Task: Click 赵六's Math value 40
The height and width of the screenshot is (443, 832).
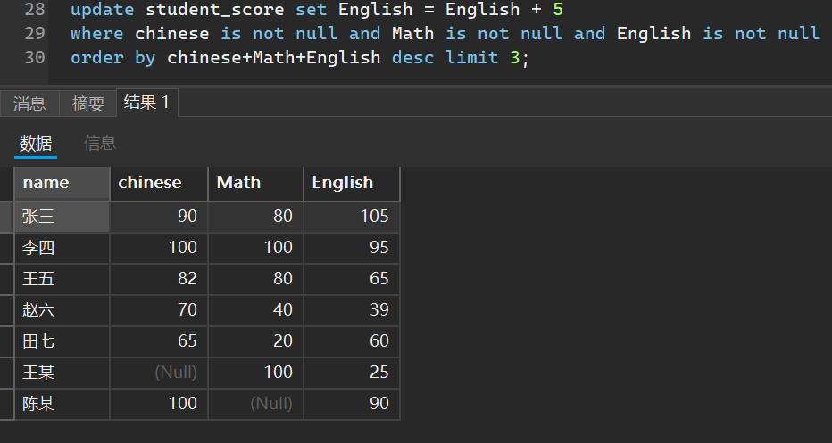Action: 255,310
